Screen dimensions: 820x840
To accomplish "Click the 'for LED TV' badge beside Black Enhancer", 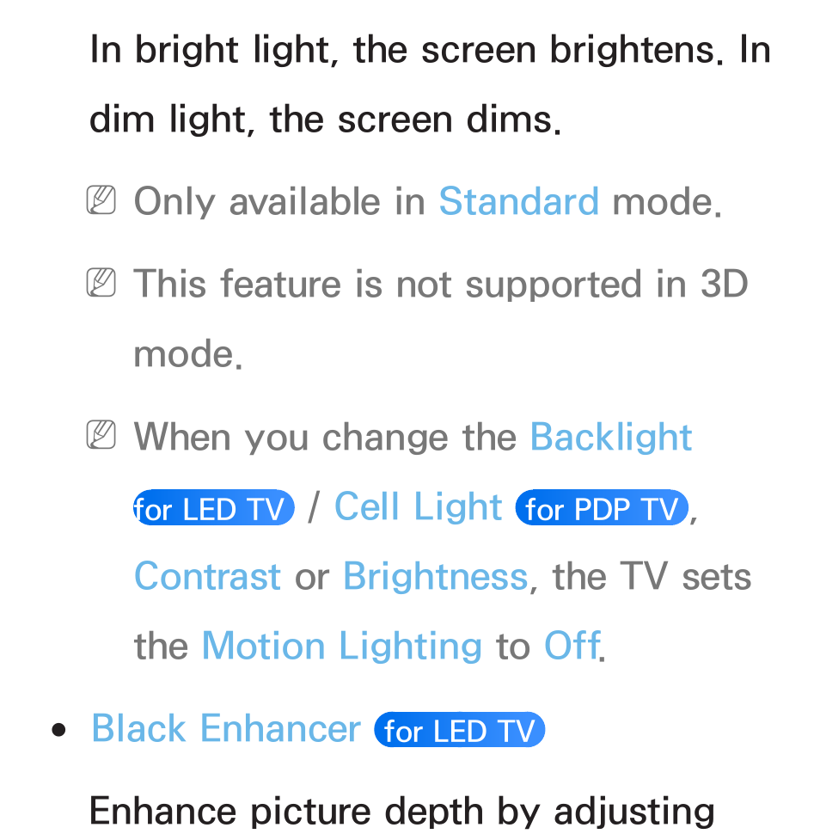I will pos(460,730).
